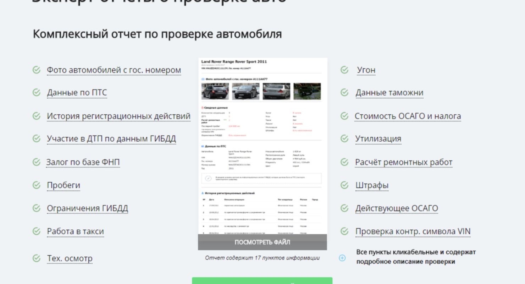Open the 'Действующее ОСАГО' link
Viewport: 525px width, 284px height.
(x=397, y=208)
